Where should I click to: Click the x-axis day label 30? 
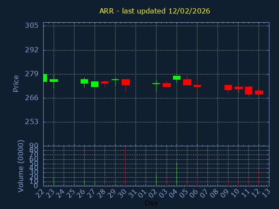point(122,193)
